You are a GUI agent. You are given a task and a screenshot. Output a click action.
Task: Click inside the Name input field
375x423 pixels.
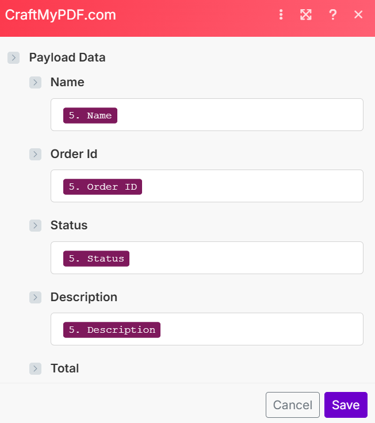click(x=242, y=115)
